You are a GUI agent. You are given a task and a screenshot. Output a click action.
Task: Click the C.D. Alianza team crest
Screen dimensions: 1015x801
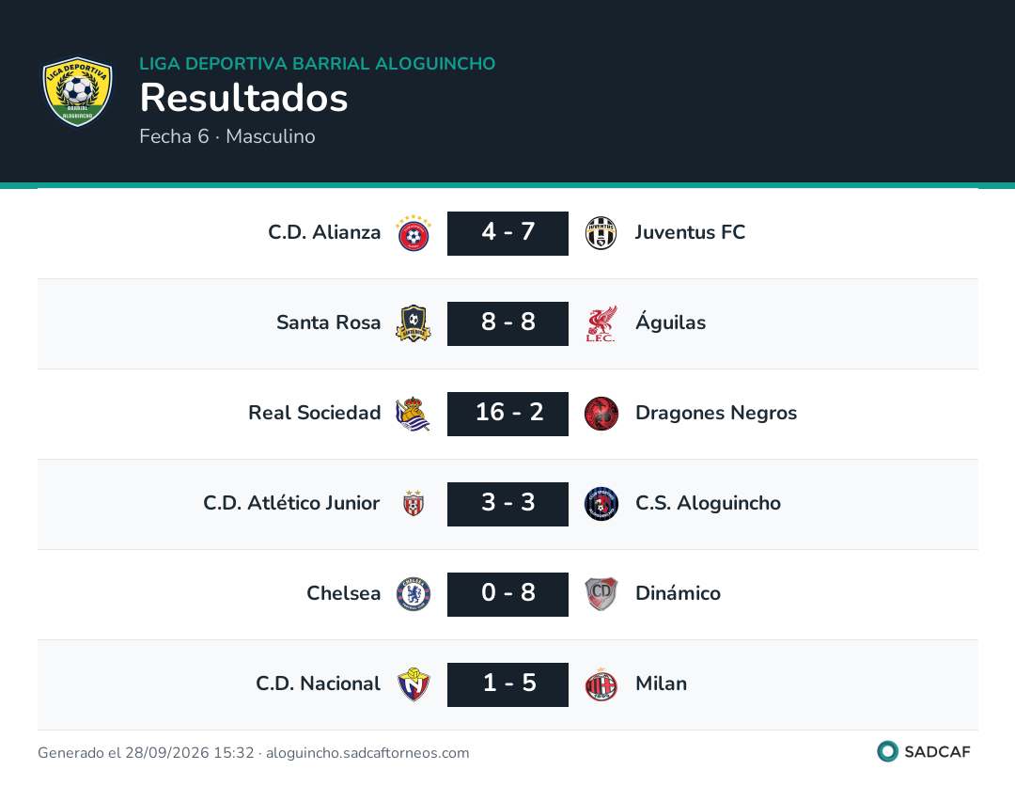(414, 233)
